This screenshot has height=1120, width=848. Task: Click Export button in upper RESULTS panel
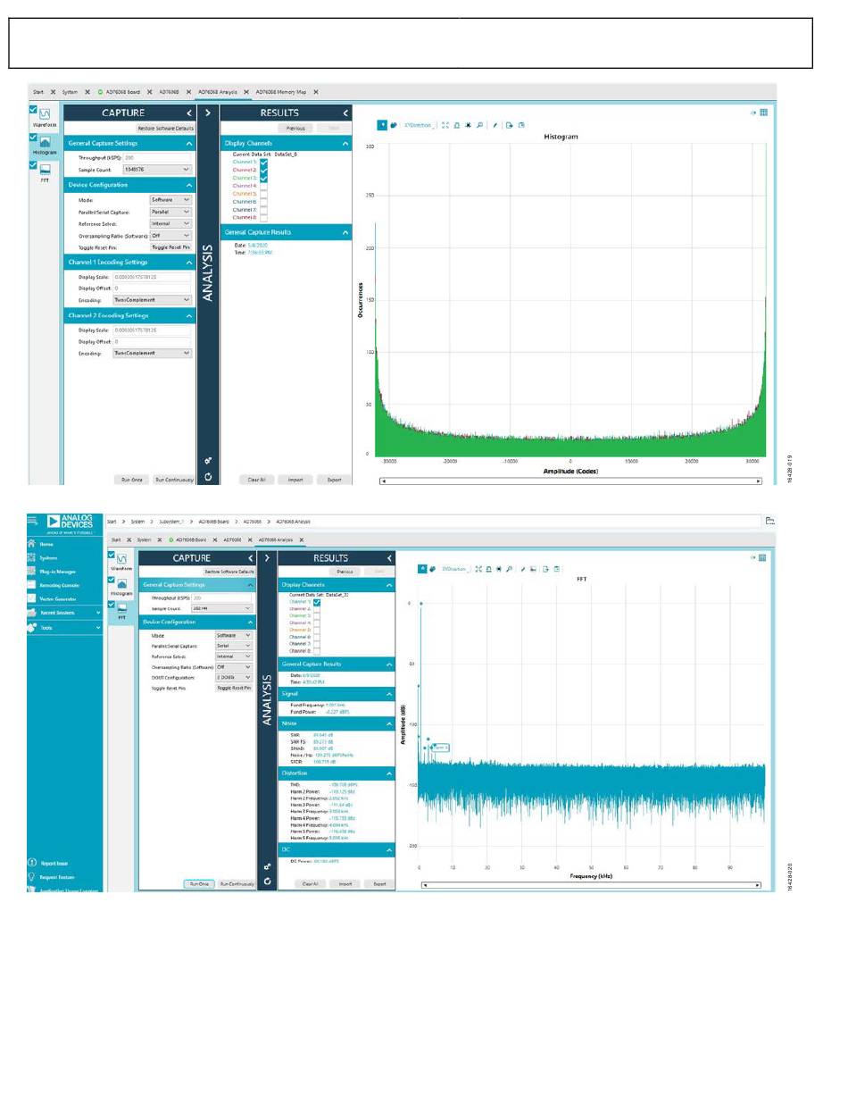(334, 480)
